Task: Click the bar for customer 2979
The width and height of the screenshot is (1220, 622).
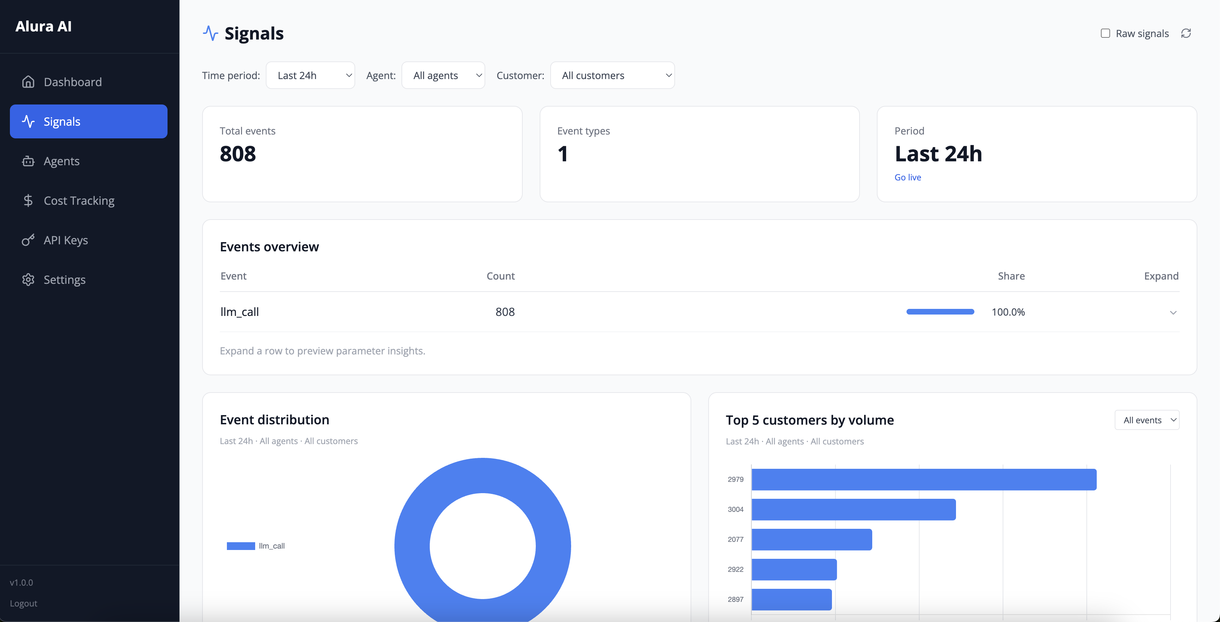Action: [923, 479]
